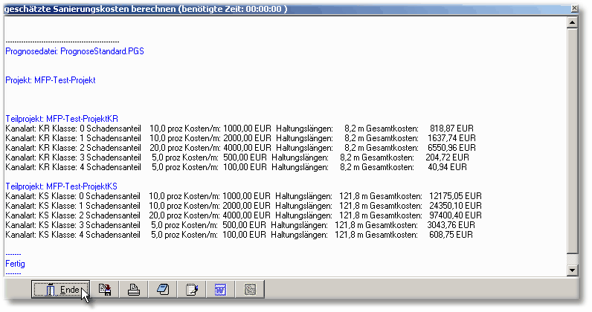Click the save-to-disk icon in the toolbar
592x312 pixels.
click(106, 290)
